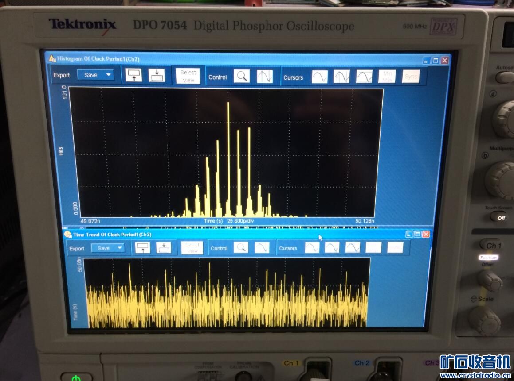This screenshot has height=381, width=514.
Task: Select first cursor icon in Time Trend window
Action: pyautogui.click(x=312, y=247)
